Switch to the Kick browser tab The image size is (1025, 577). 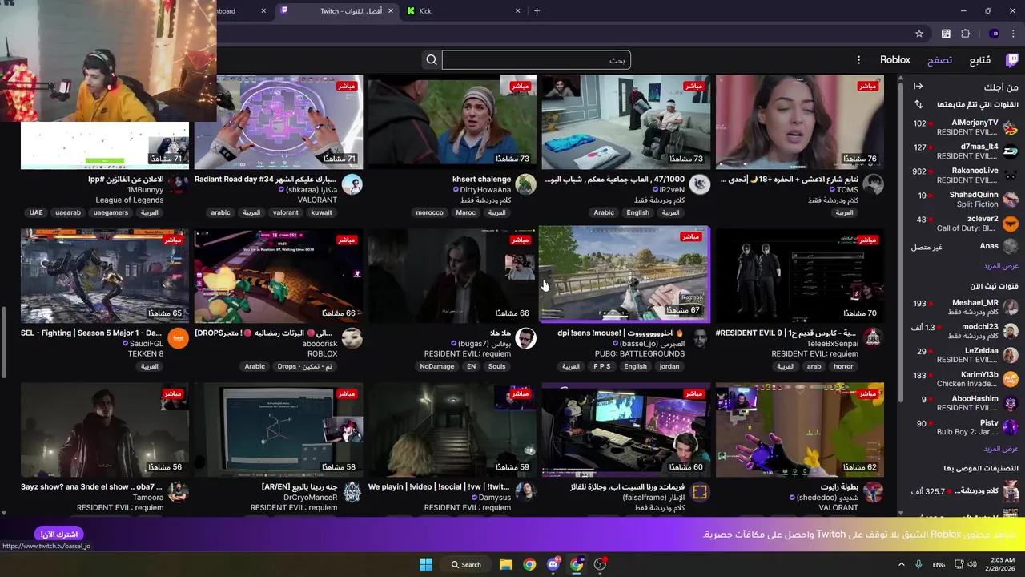click(464, 11)
